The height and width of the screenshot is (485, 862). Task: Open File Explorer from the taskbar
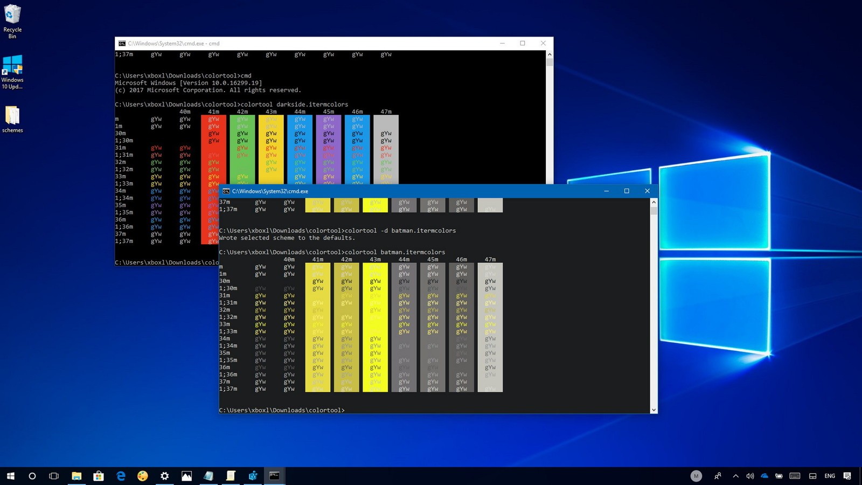point(75,476)
